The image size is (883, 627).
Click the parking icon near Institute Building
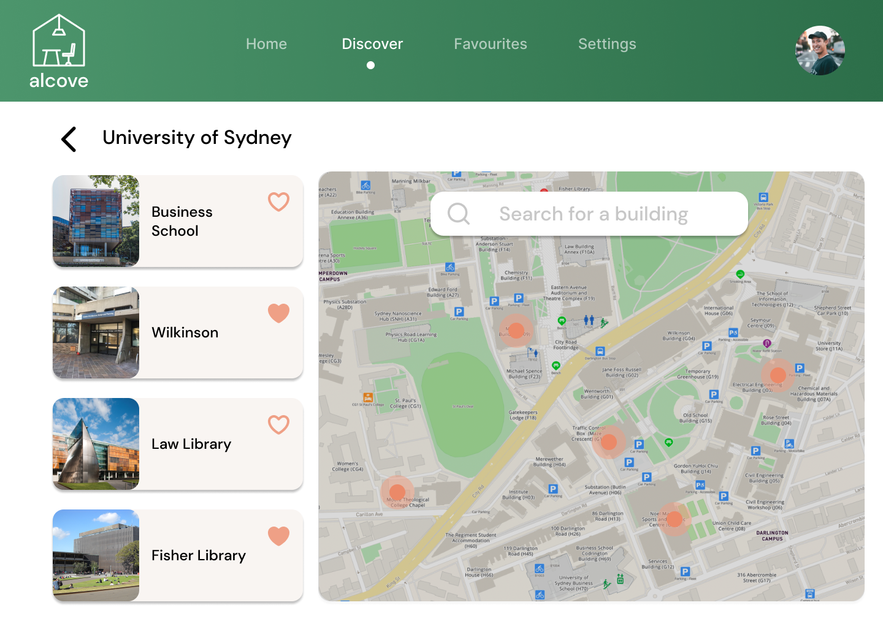553,489
